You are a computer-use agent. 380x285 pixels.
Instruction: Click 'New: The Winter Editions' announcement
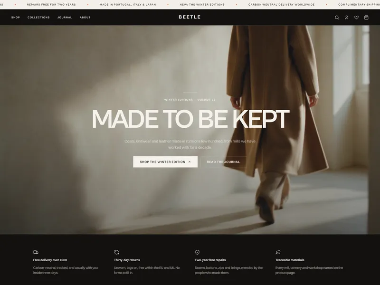[202, 5]
